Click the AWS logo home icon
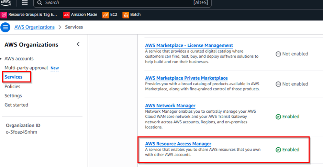 (x=6, y=3)
